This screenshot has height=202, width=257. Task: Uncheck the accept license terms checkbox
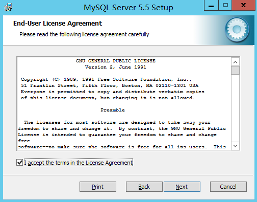click(19, 163)
